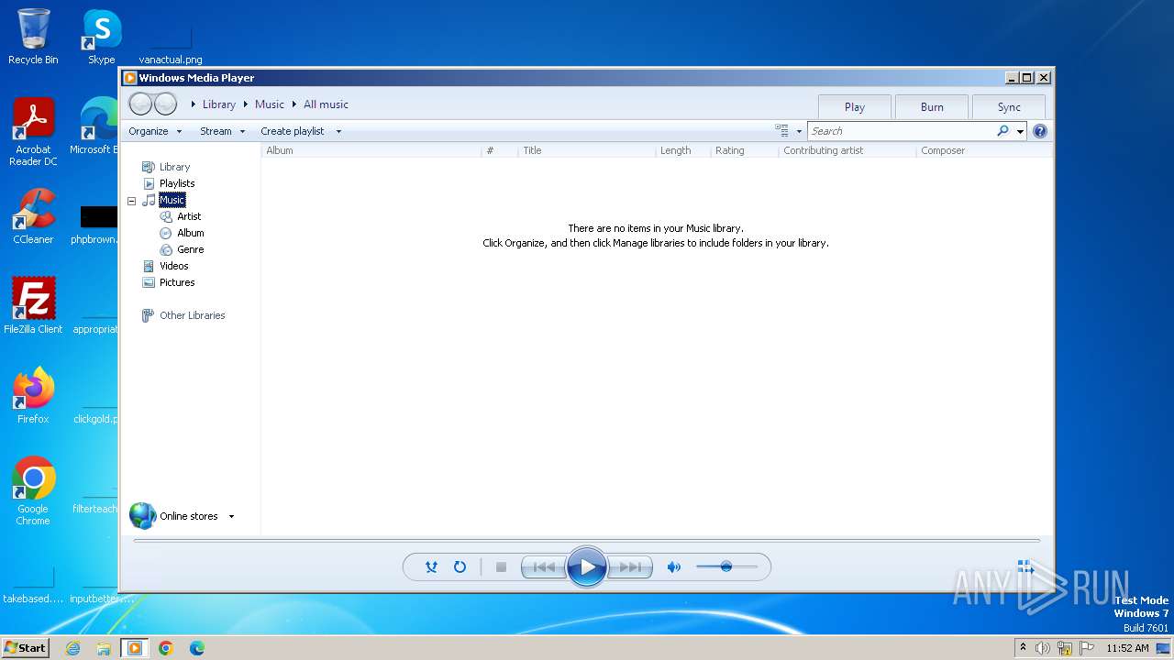Click the Stop playback button
This screenshot has height=660, width=1174.
pos(501,567)
